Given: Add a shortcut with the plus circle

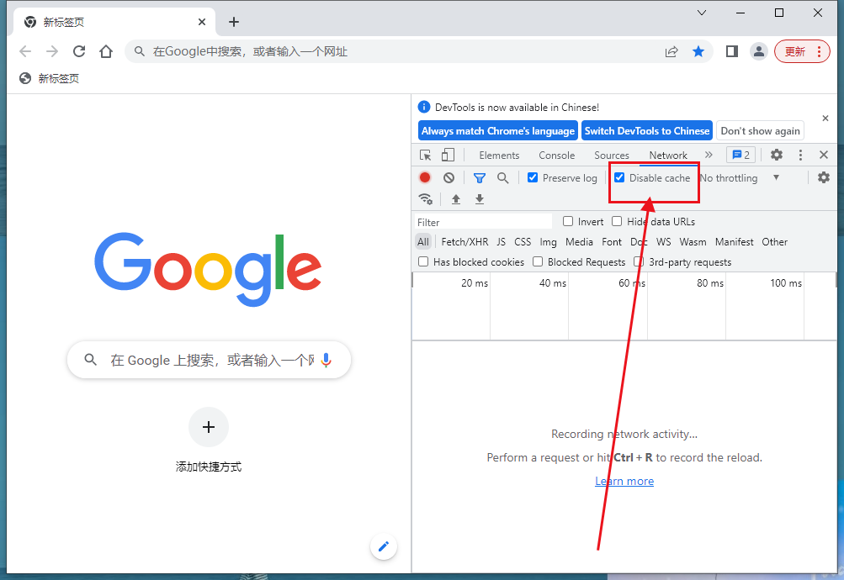Looking at the screenshot, I should pyautogui.click(x=209, y=427).
